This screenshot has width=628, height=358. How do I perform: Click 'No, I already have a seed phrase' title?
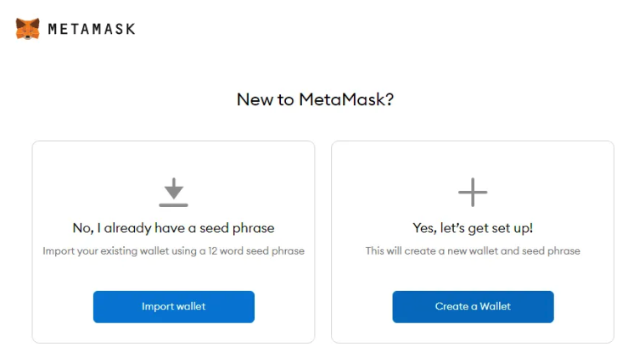(173, 228)
